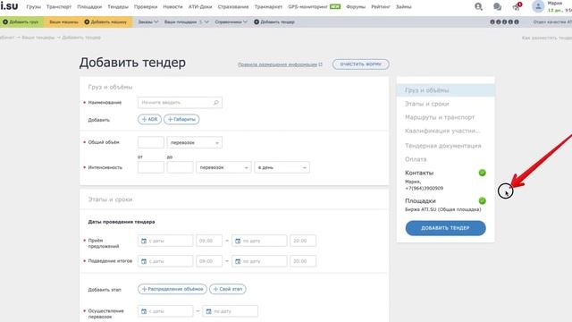
Task: Click the + Распределение объёмов button
Action: pyautogui.click(x=172, y=289)
